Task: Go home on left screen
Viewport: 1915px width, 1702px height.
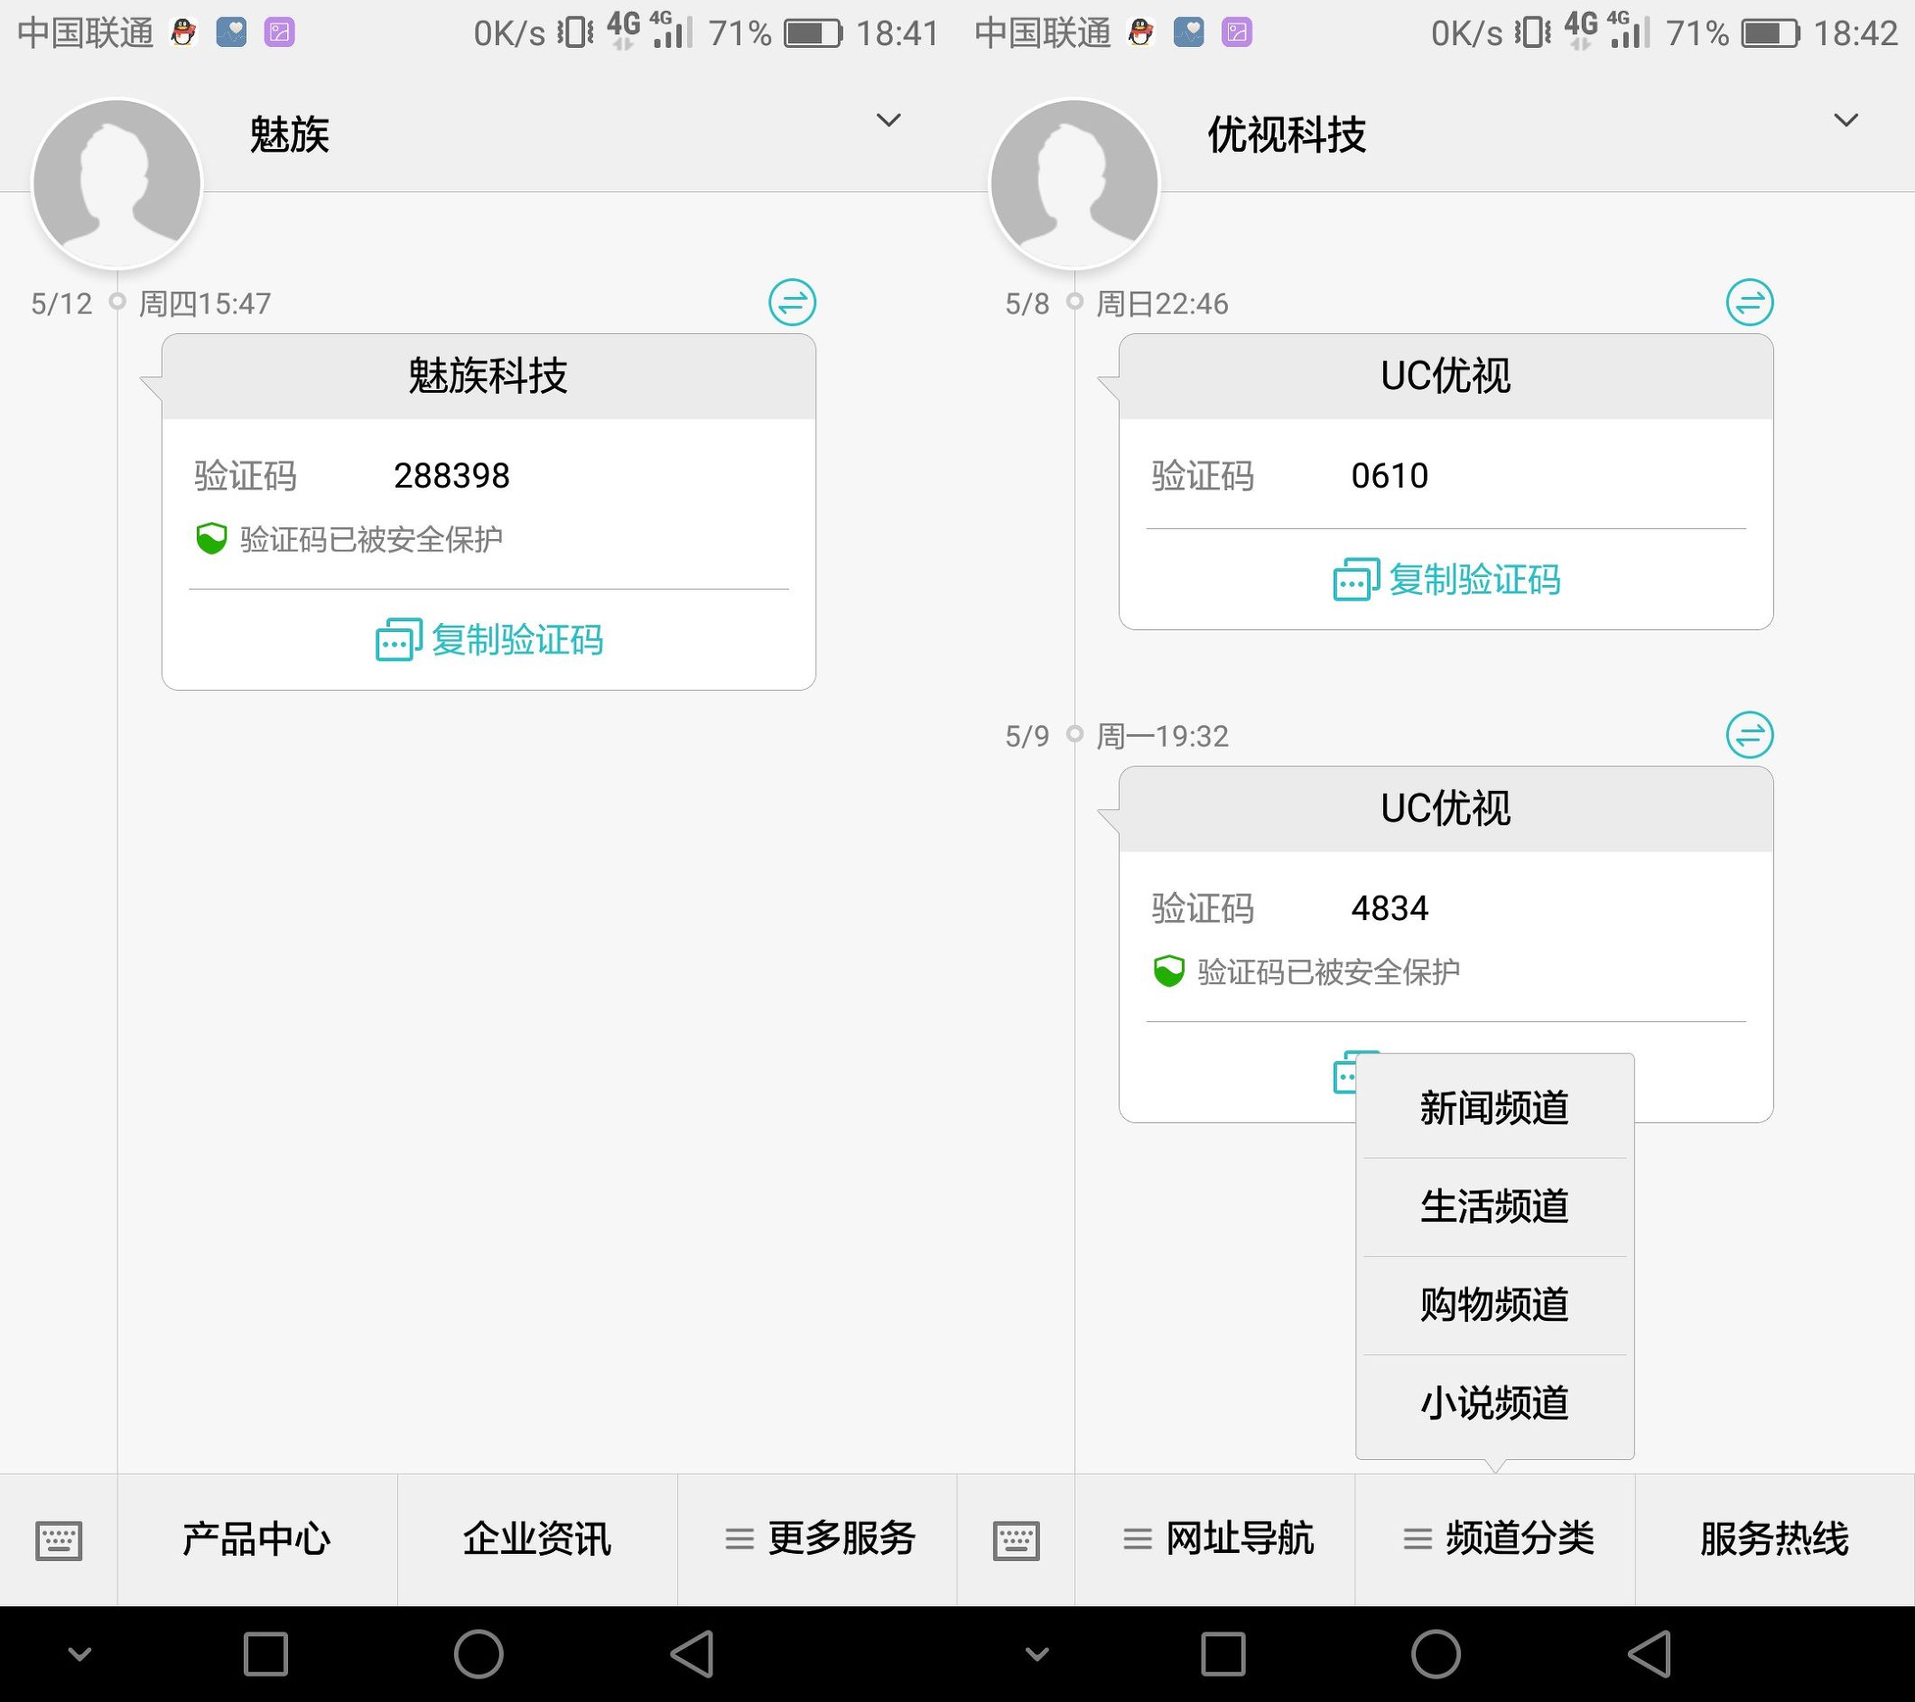Action: 479,1654
